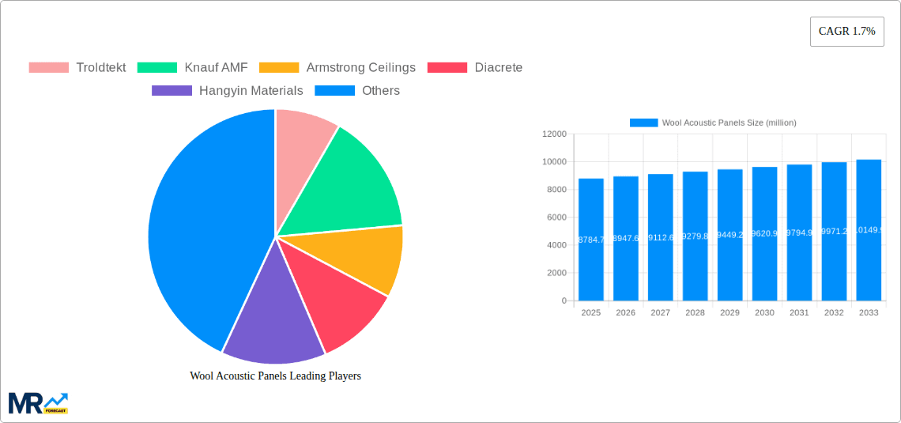This screenshot has height=423, width=901.
Task: Click the 2027 bar in the chart
Action: click(x=661, y=237)
